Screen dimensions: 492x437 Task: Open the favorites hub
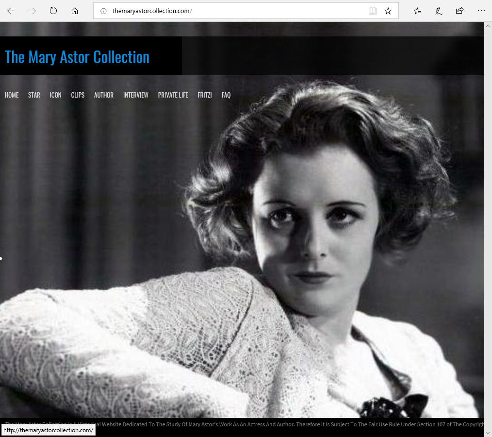pos(417,11)
